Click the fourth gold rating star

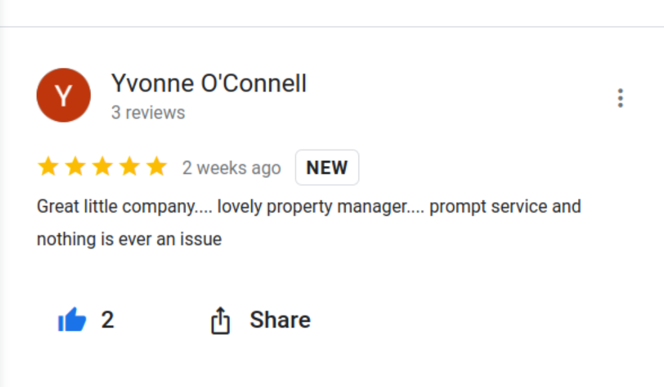click(x=129, y=167)
